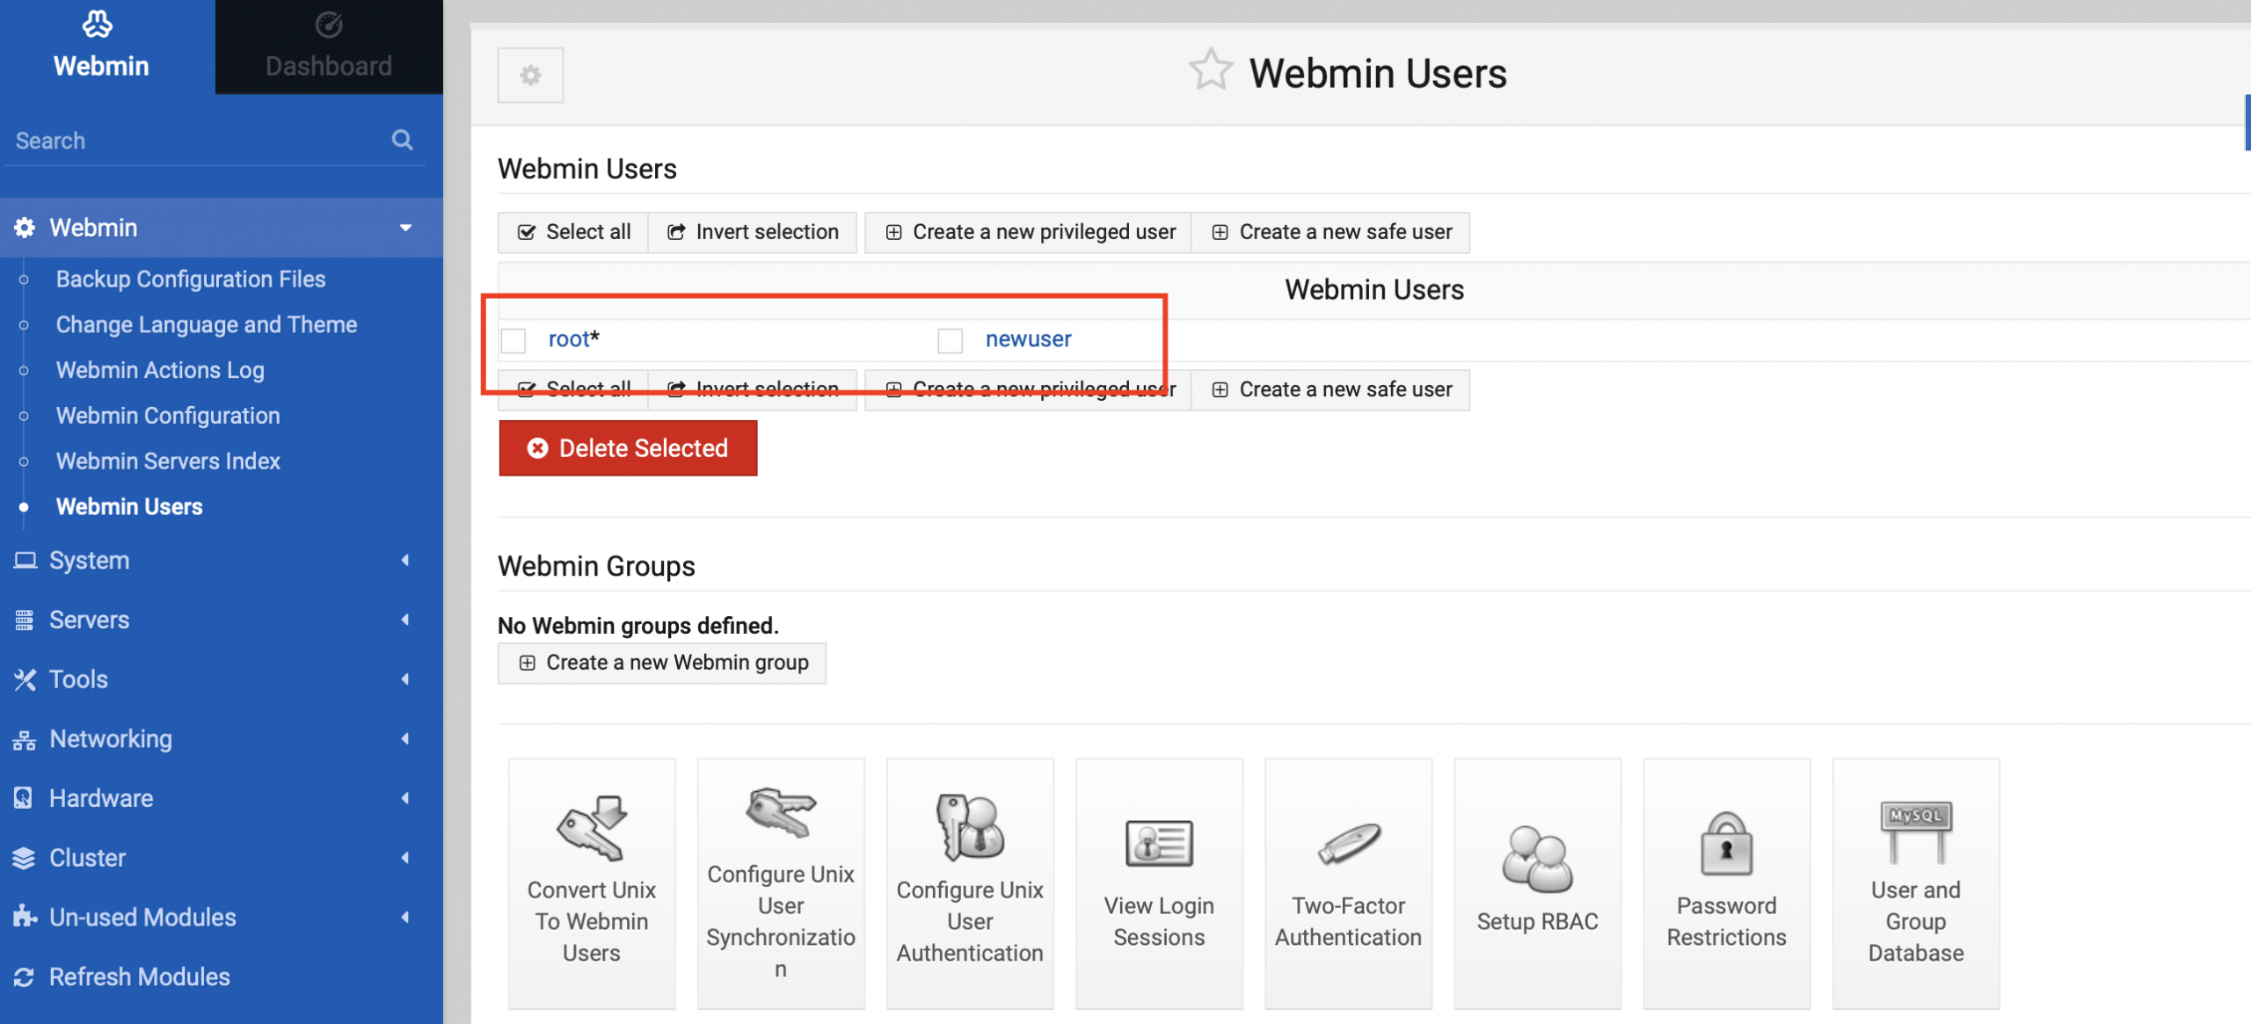
Task: Collapse the Webmin sidebar section arrow
Action: pos(405,228)
